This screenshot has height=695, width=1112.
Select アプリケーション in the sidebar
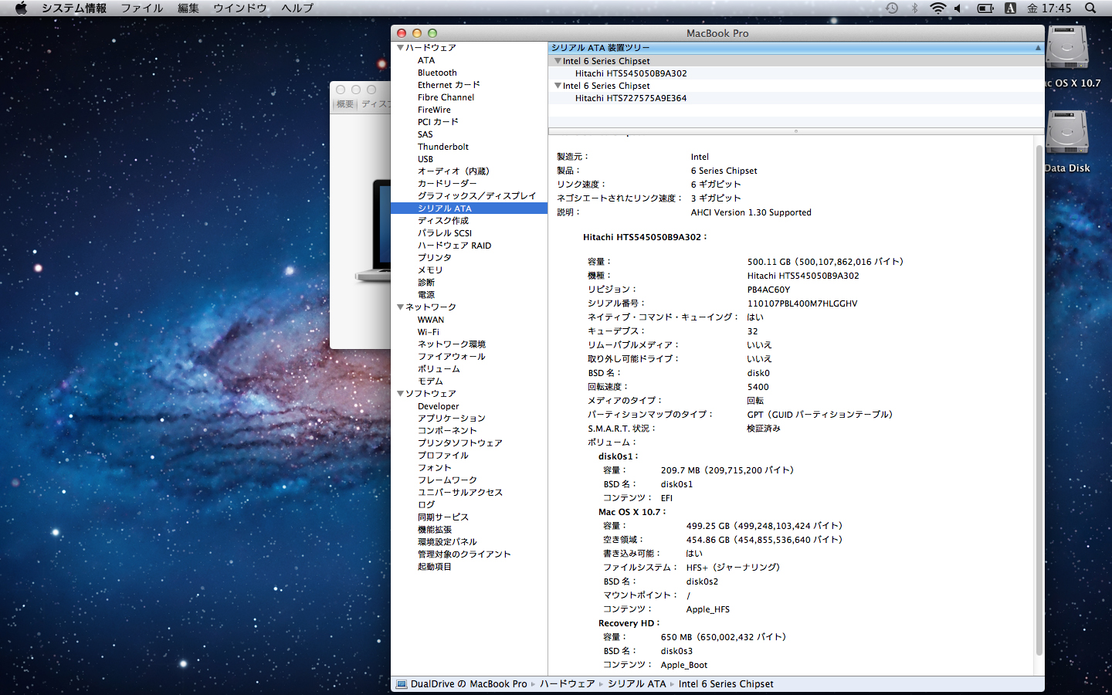point(452,419)
